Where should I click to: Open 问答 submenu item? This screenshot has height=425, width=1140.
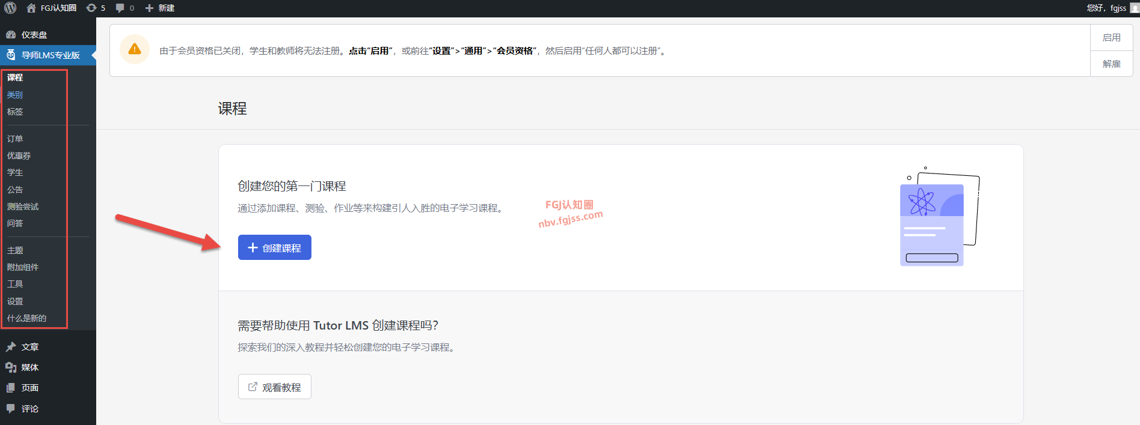click(15, 223)
